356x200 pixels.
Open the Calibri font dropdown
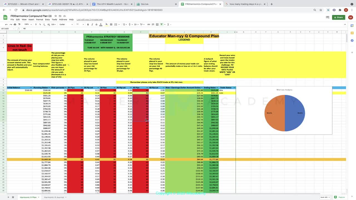click(x=66, y=24)
